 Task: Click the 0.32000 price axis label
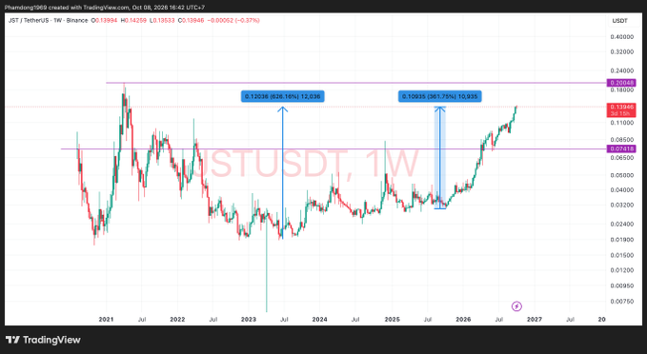622,52
